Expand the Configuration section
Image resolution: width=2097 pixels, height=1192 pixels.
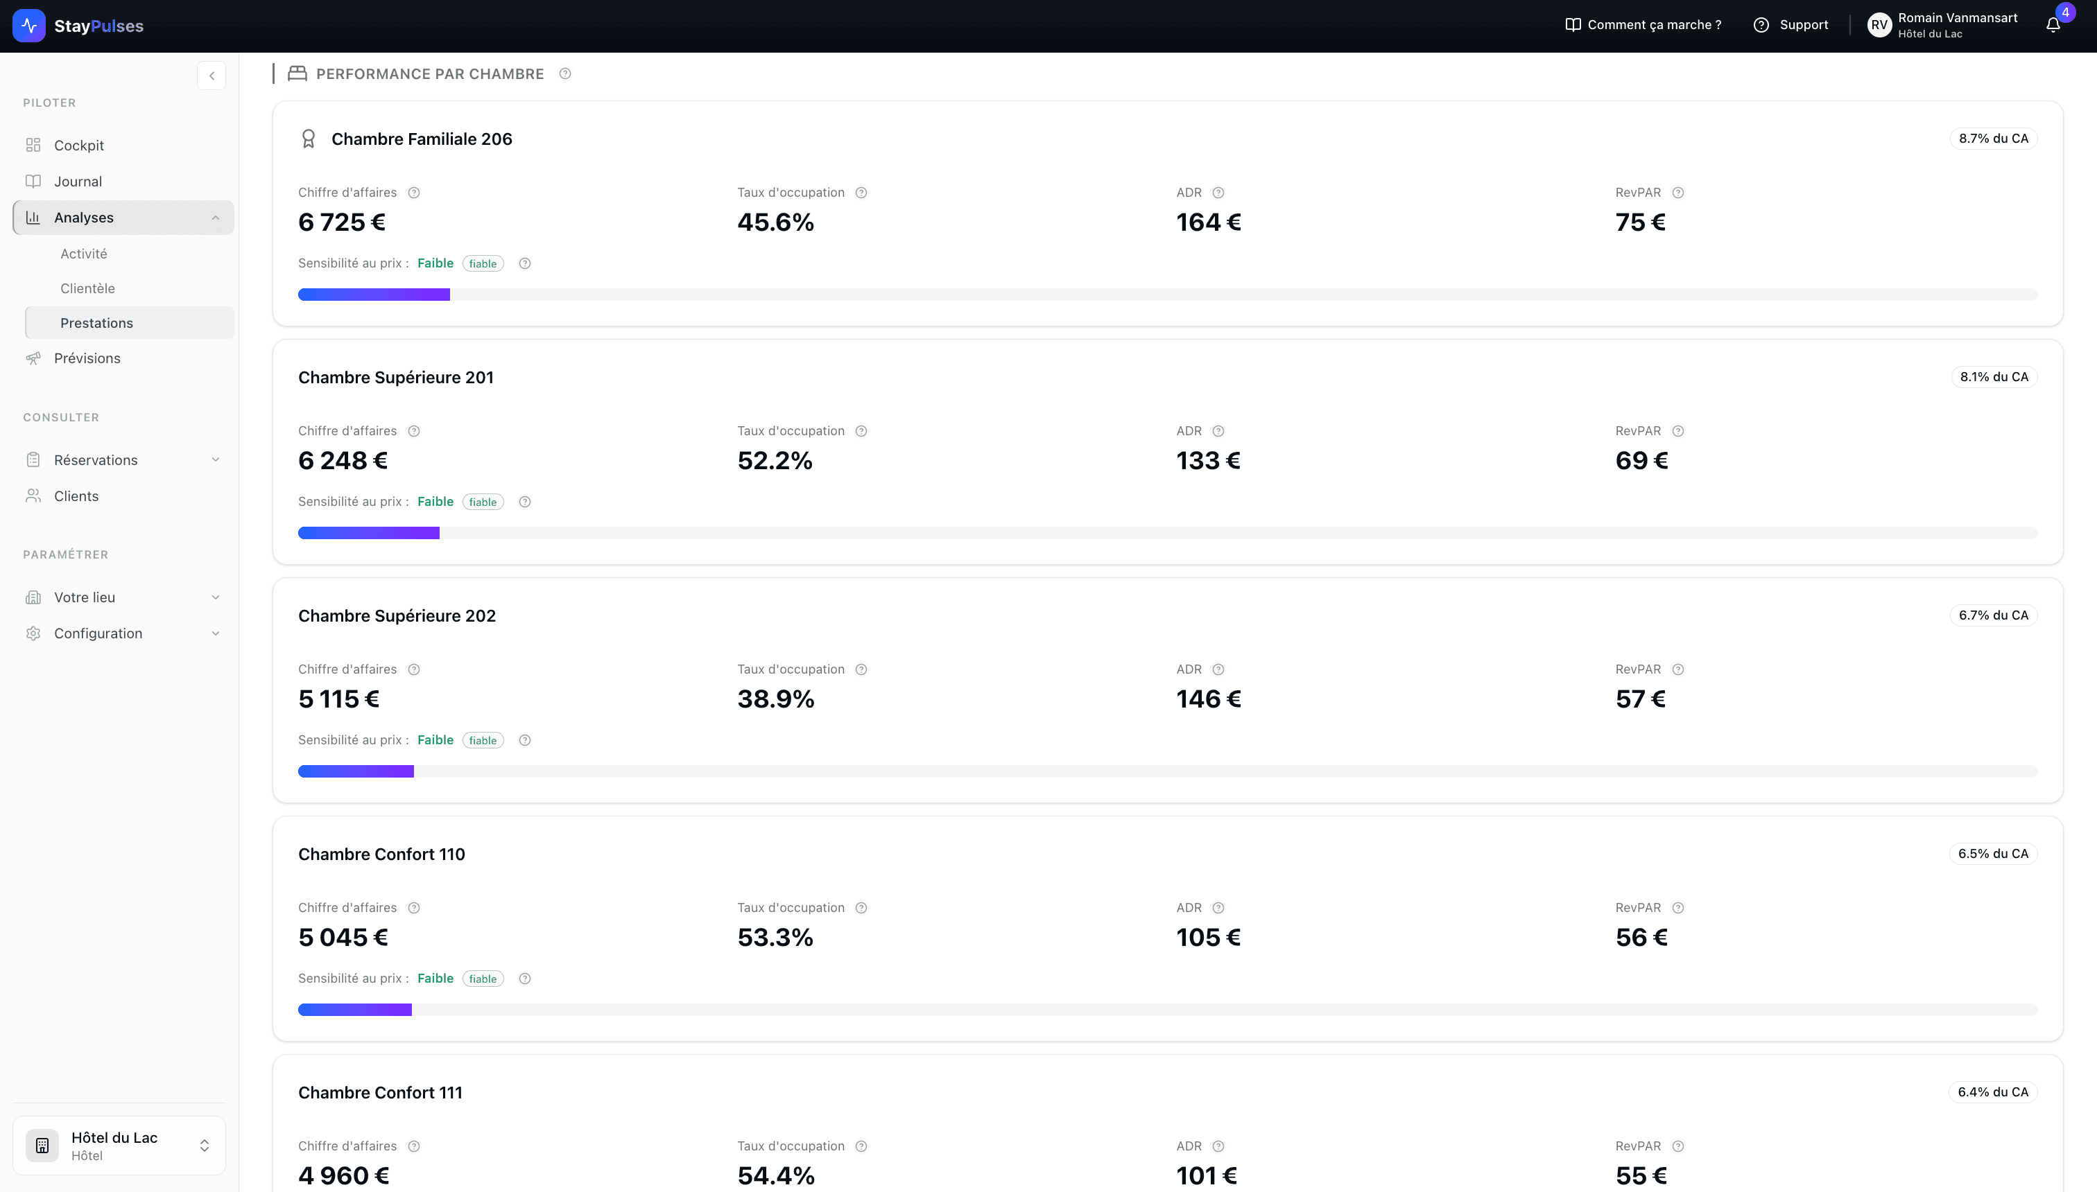click(216, 633)
